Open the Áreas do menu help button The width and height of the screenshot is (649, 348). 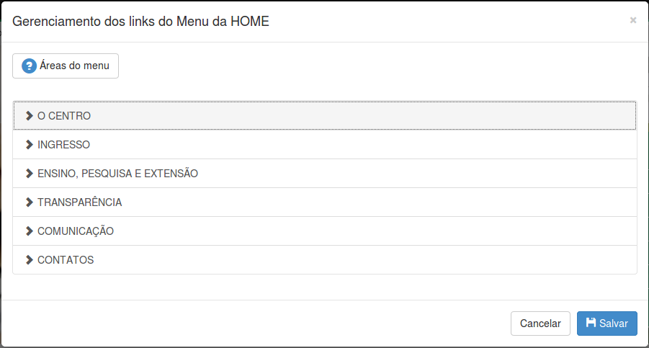(x=66, y=66)
